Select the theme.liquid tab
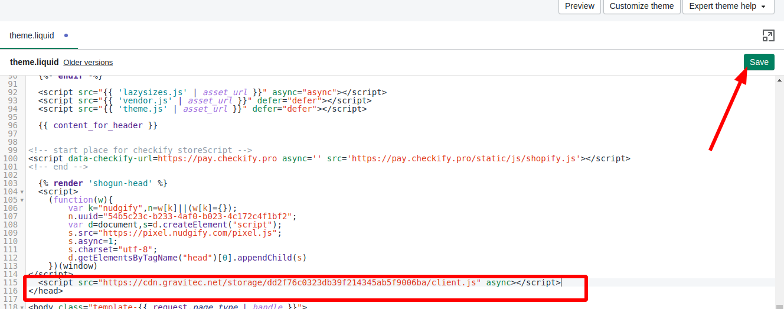The image size is (784, 309). [38, 35]
